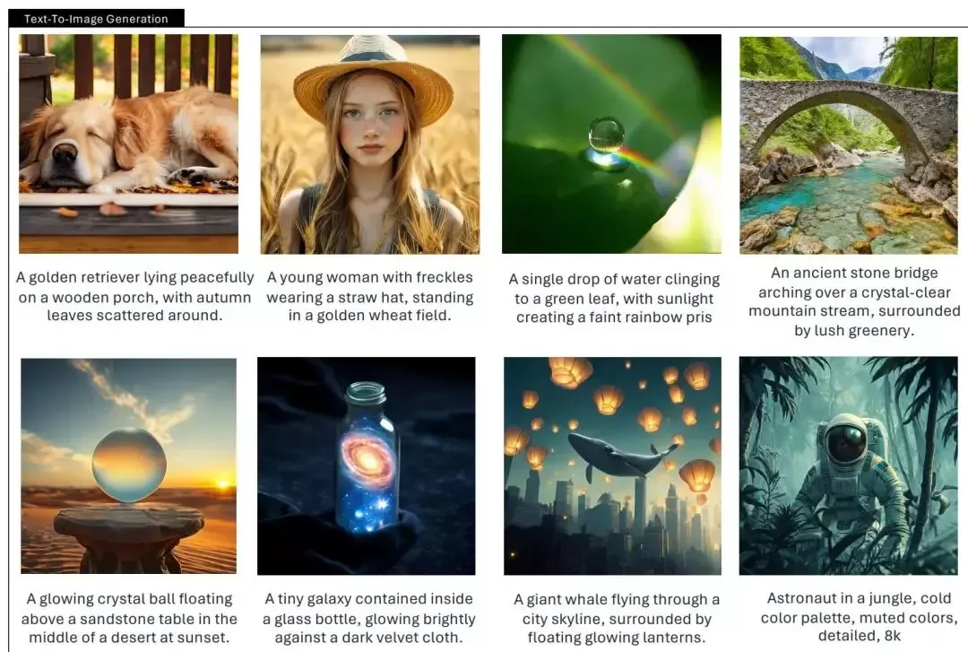Open the crystal ball desert sunset image
The height and width of the screenshot is (652, 968).
pos(128,465)
